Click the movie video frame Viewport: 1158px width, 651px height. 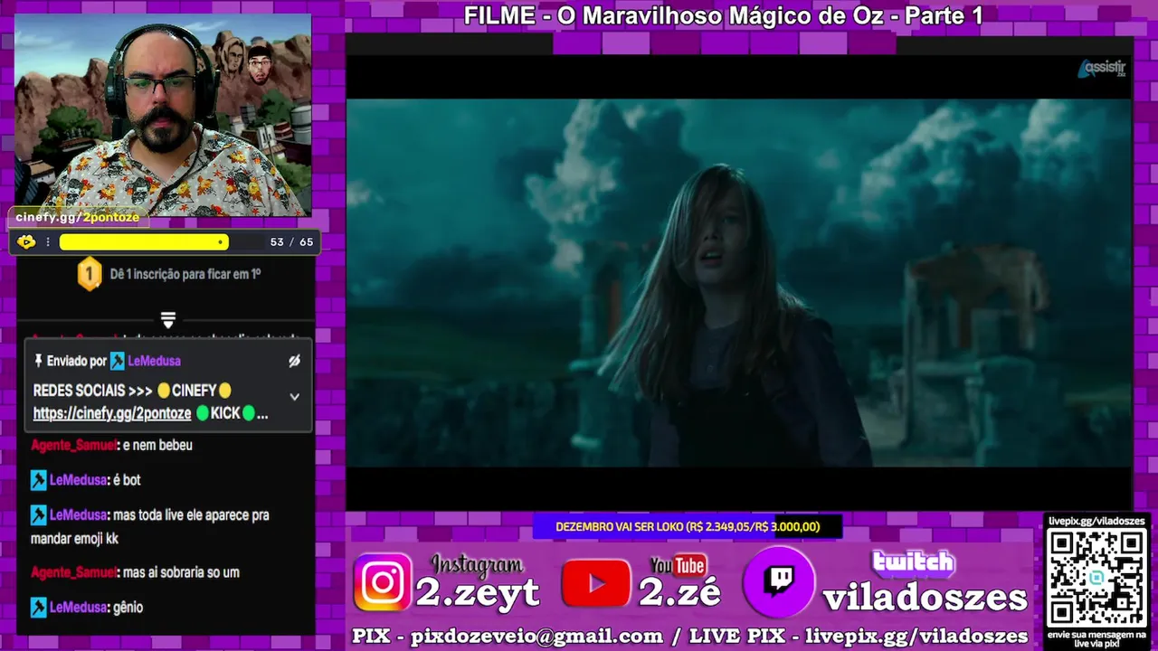pos(738,283)
